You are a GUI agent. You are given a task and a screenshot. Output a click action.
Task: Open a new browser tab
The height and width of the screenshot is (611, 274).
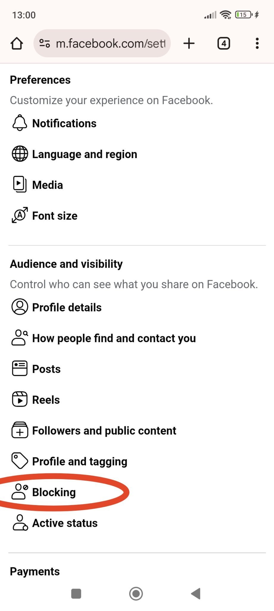coord(189,44)
